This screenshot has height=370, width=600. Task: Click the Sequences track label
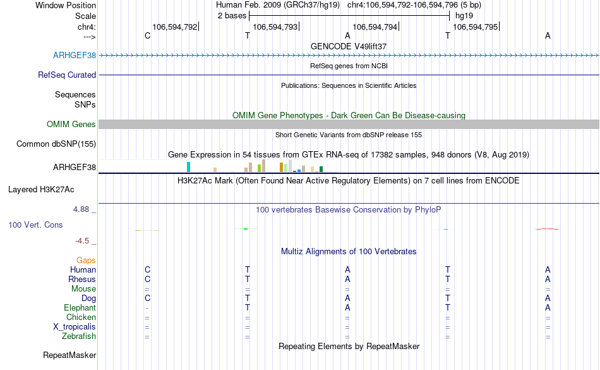[75, 94]
